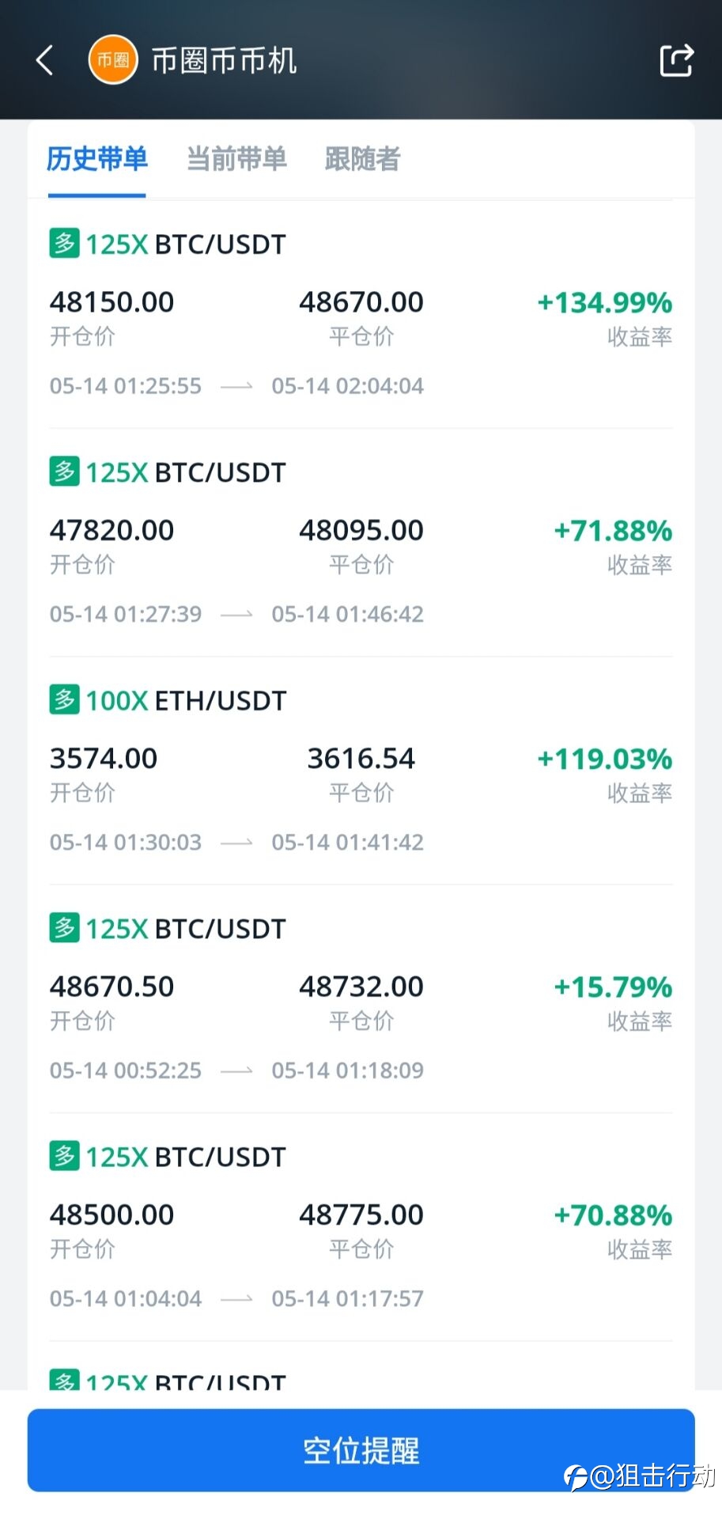Viewport: 722px width, 1519px height.
Task: Select the +15.79% return value
Action: point(613,987)
